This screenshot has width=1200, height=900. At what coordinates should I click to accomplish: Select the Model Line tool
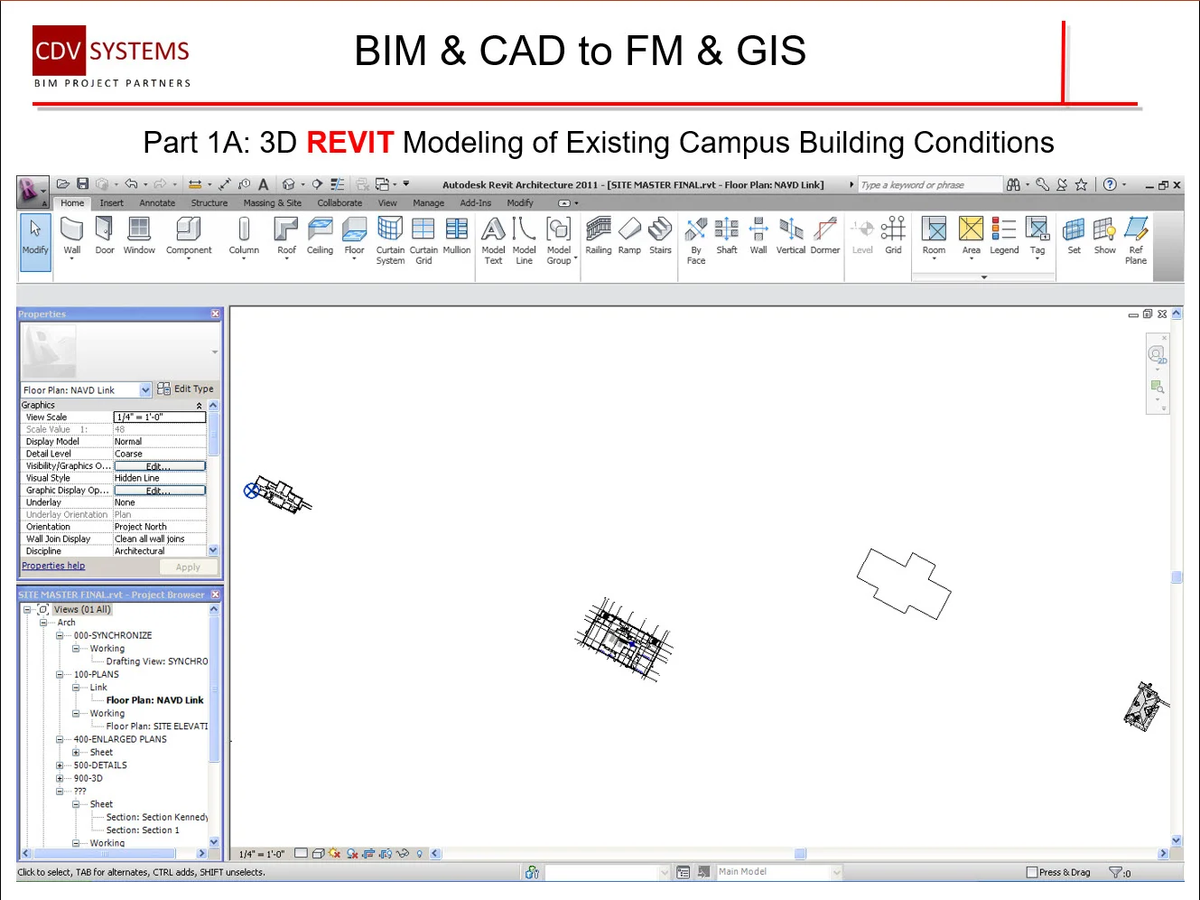coord(524,240)
